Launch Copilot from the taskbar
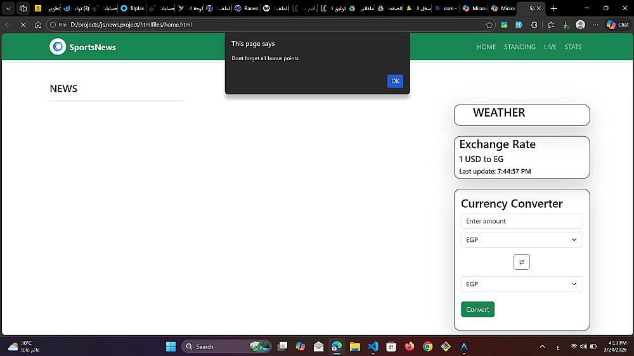 [301, 346]
